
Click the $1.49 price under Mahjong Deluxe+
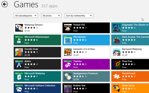[x=27, y=31]
